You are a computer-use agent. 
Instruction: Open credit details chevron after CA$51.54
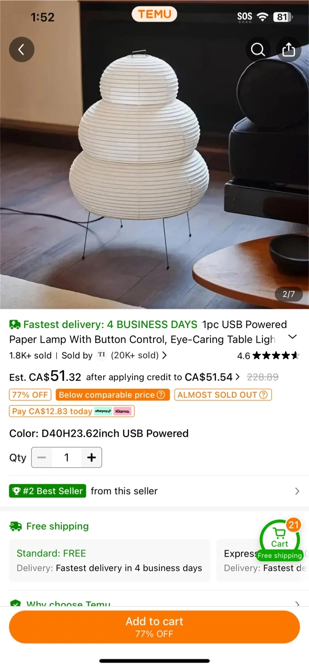[x=238, y=377]
